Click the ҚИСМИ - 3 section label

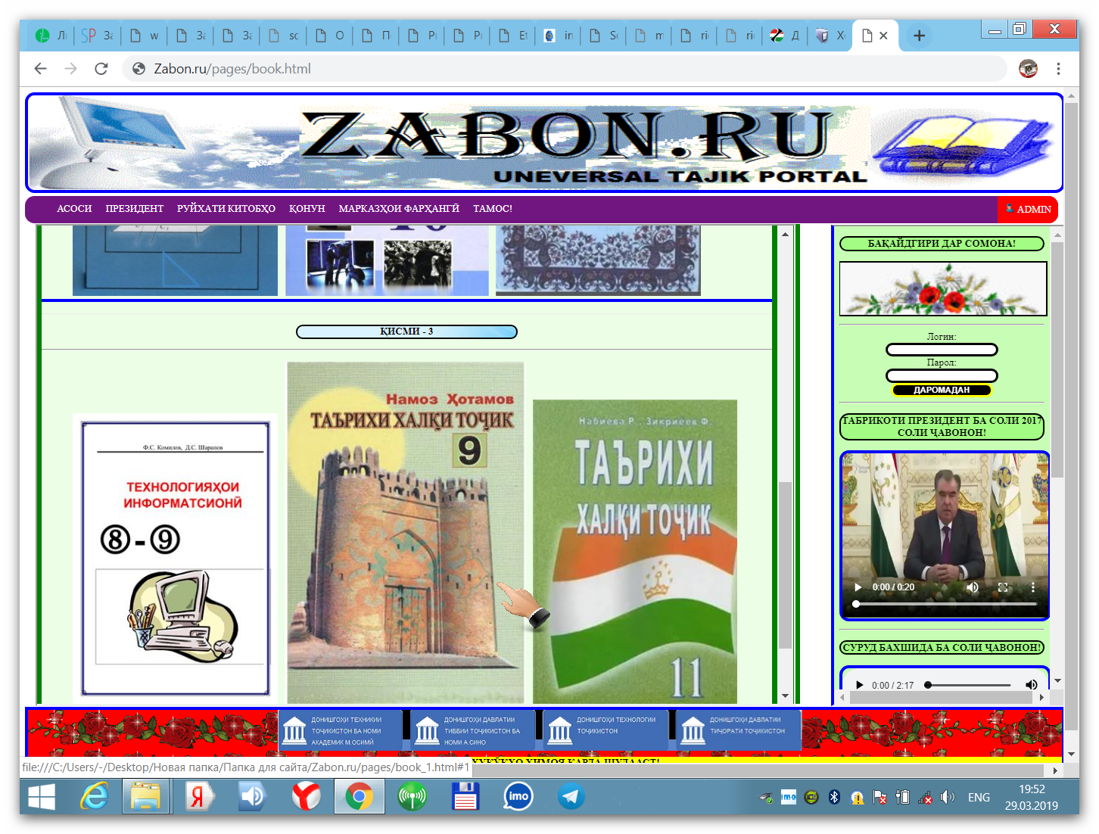[x=406, y=331]
